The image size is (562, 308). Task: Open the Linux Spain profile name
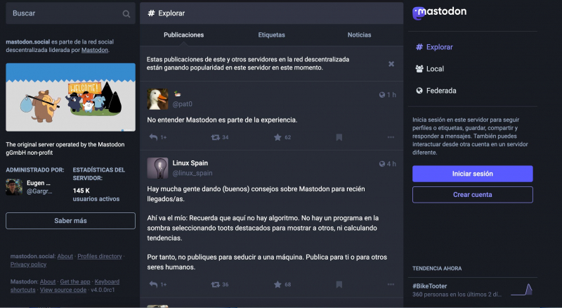click(x=190, y=163)
